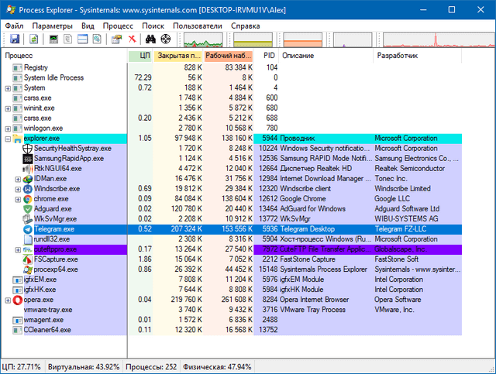This screenshot has width=496, height=374.
Task: Sort by the ЦП column header
Action: coord(144,56)
